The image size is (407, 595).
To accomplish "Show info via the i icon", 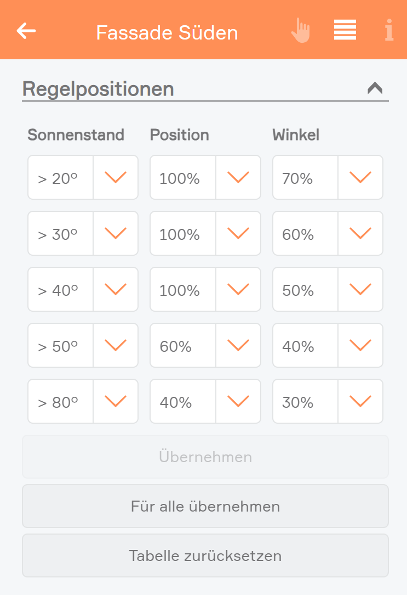I will click(x=389, y=30).
